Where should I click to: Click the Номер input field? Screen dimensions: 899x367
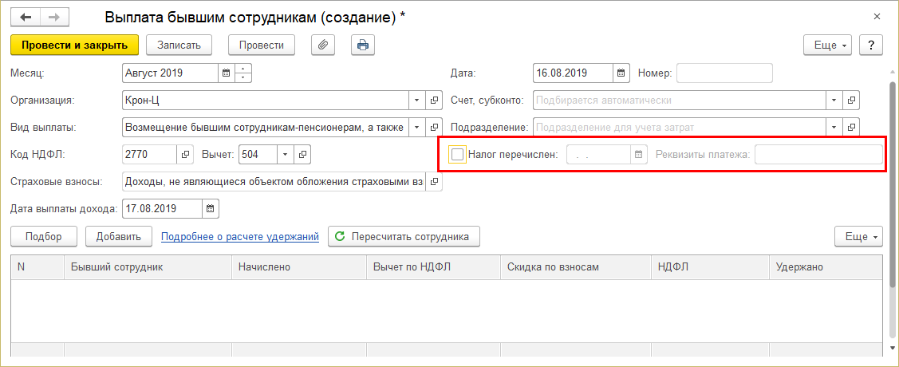click(724, 73)
